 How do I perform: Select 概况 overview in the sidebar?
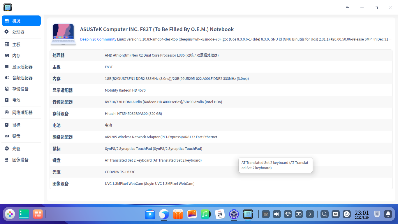click(x=21, y=21)
